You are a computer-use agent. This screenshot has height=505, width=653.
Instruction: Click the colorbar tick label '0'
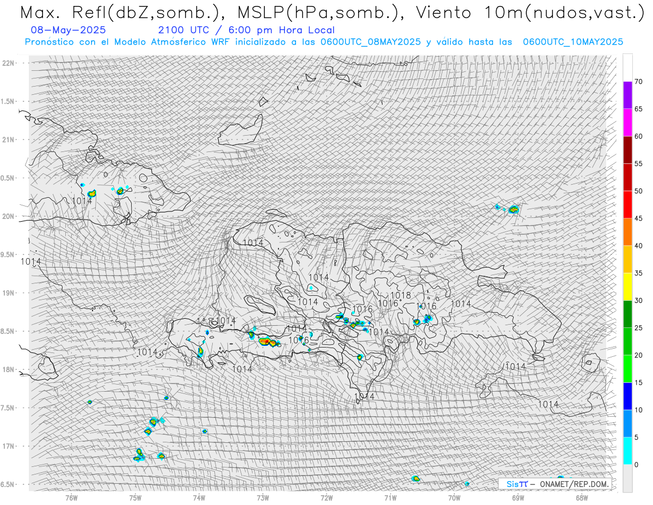(636, 464)
